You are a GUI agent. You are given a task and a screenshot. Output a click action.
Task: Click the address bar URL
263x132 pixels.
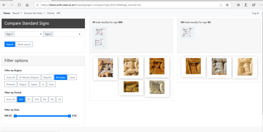coord(91,5)
